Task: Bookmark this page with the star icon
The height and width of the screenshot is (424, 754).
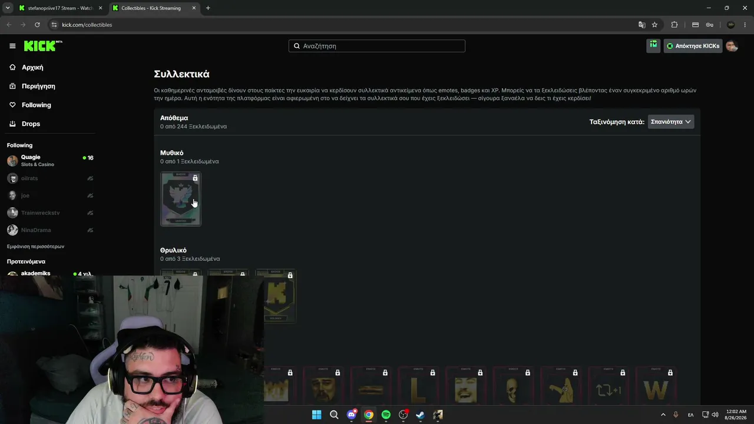Action: (654, 25)
